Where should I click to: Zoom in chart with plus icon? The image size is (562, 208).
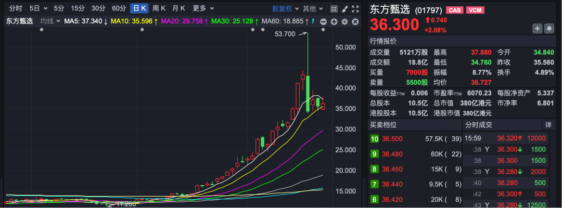pos(334,22)
